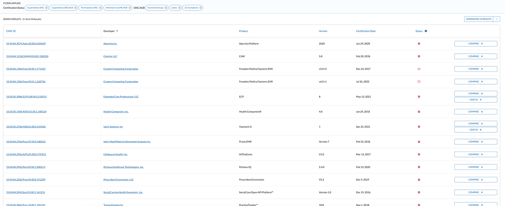Screen dimensions: 505x206
Task: Click status icon for PrescribersConnection row
Action: (x=419, y=180)
